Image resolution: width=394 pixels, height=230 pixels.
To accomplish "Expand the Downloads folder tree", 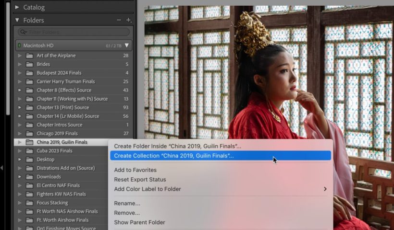I will point(20,177).
